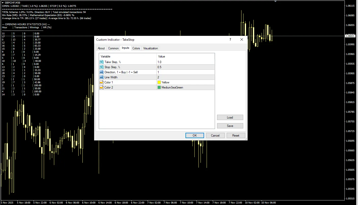
Task: Click the 1.05515 price scale label
Action: 351,199
